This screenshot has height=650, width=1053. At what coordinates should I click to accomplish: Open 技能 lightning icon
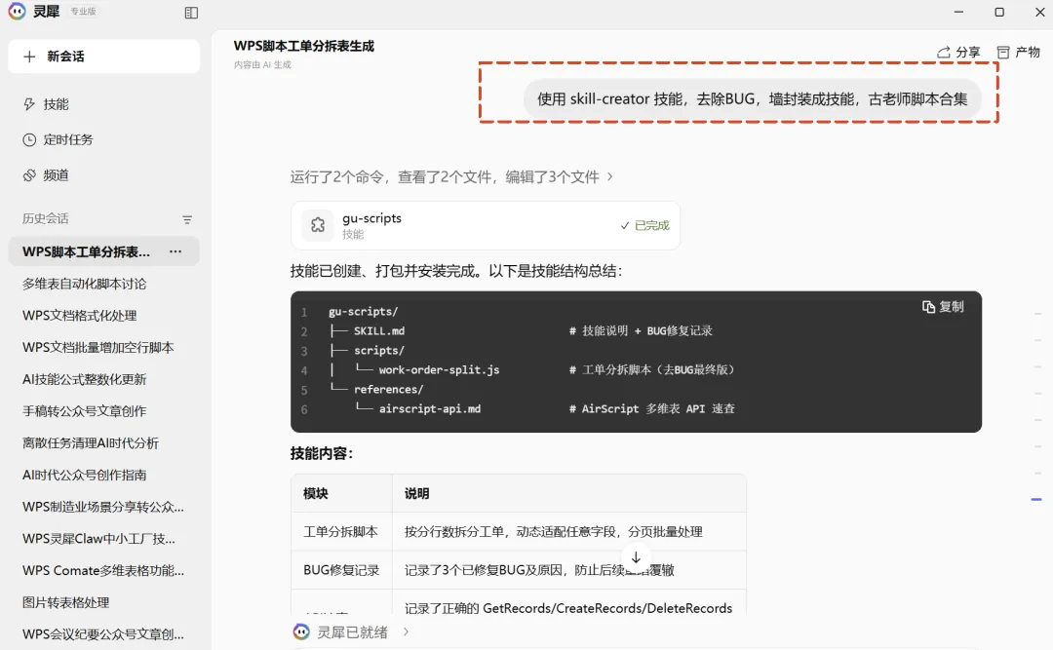29,104
